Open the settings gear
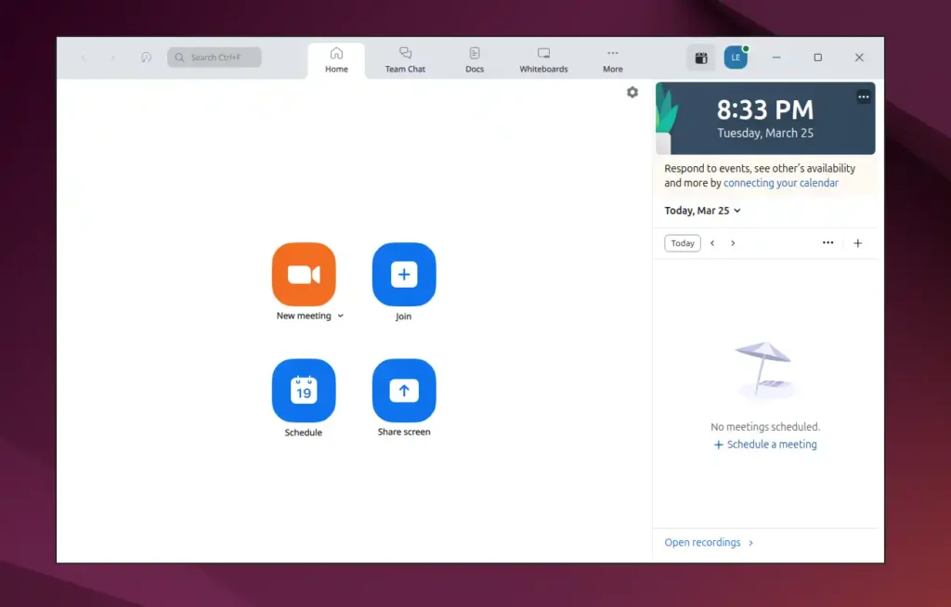Viewport: 951px width, 607px height. pos(632,92)
